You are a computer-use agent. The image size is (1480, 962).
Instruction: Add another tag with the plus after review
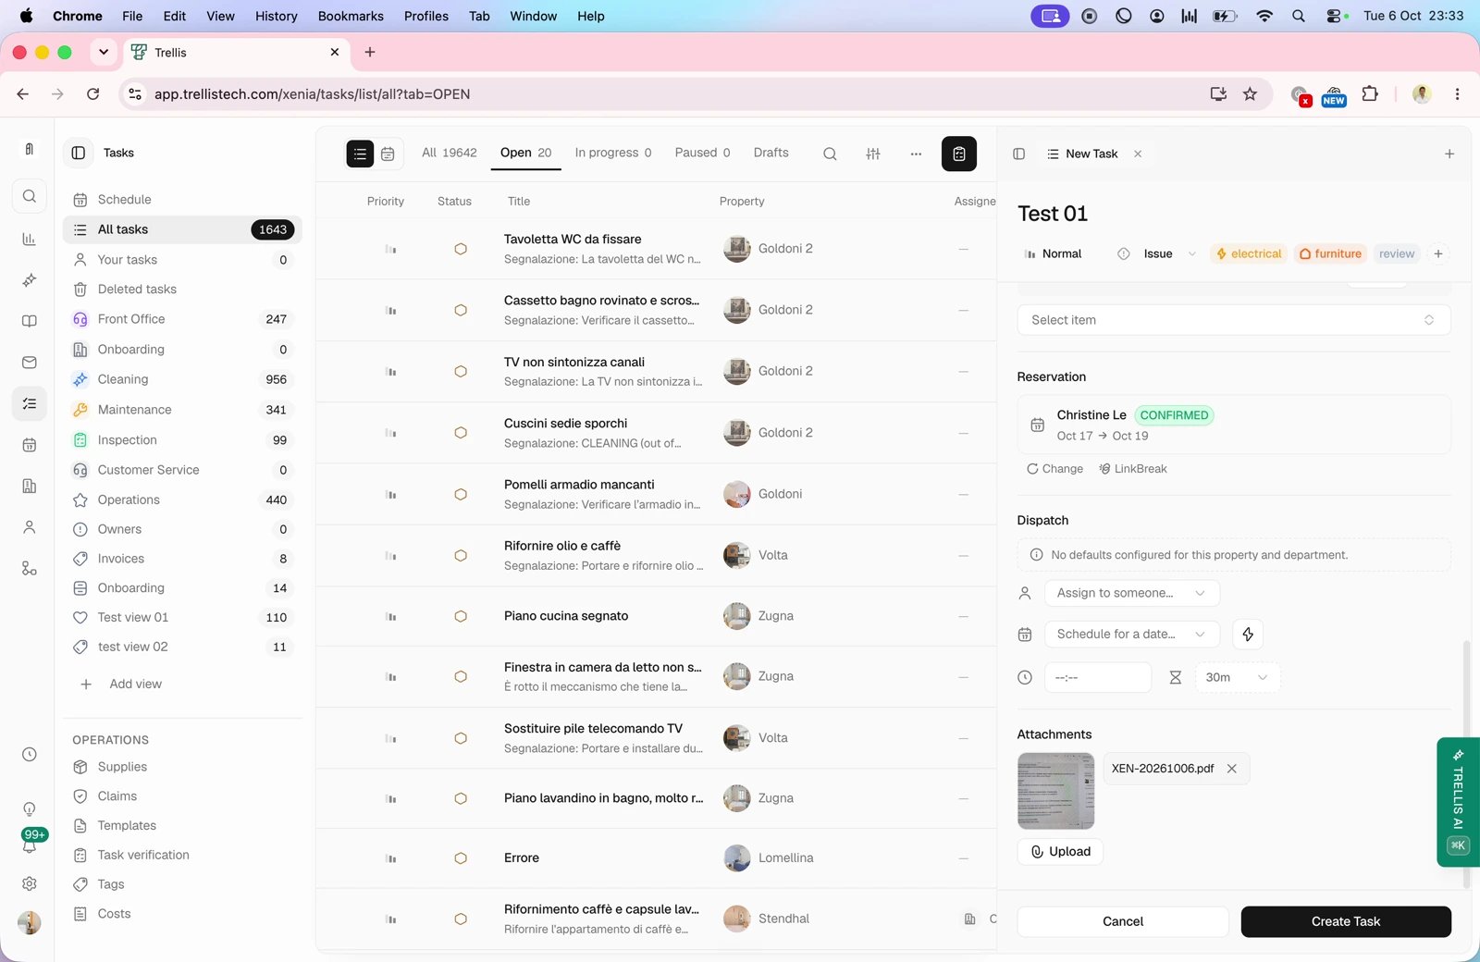(1438, 253)
